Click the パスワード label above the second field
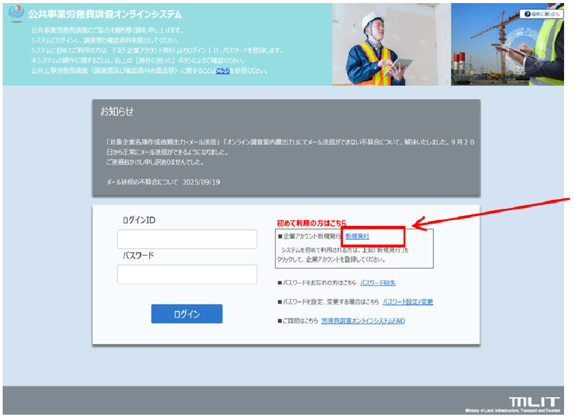The width and height of the screenshot is (574, 417). (138, 256)
